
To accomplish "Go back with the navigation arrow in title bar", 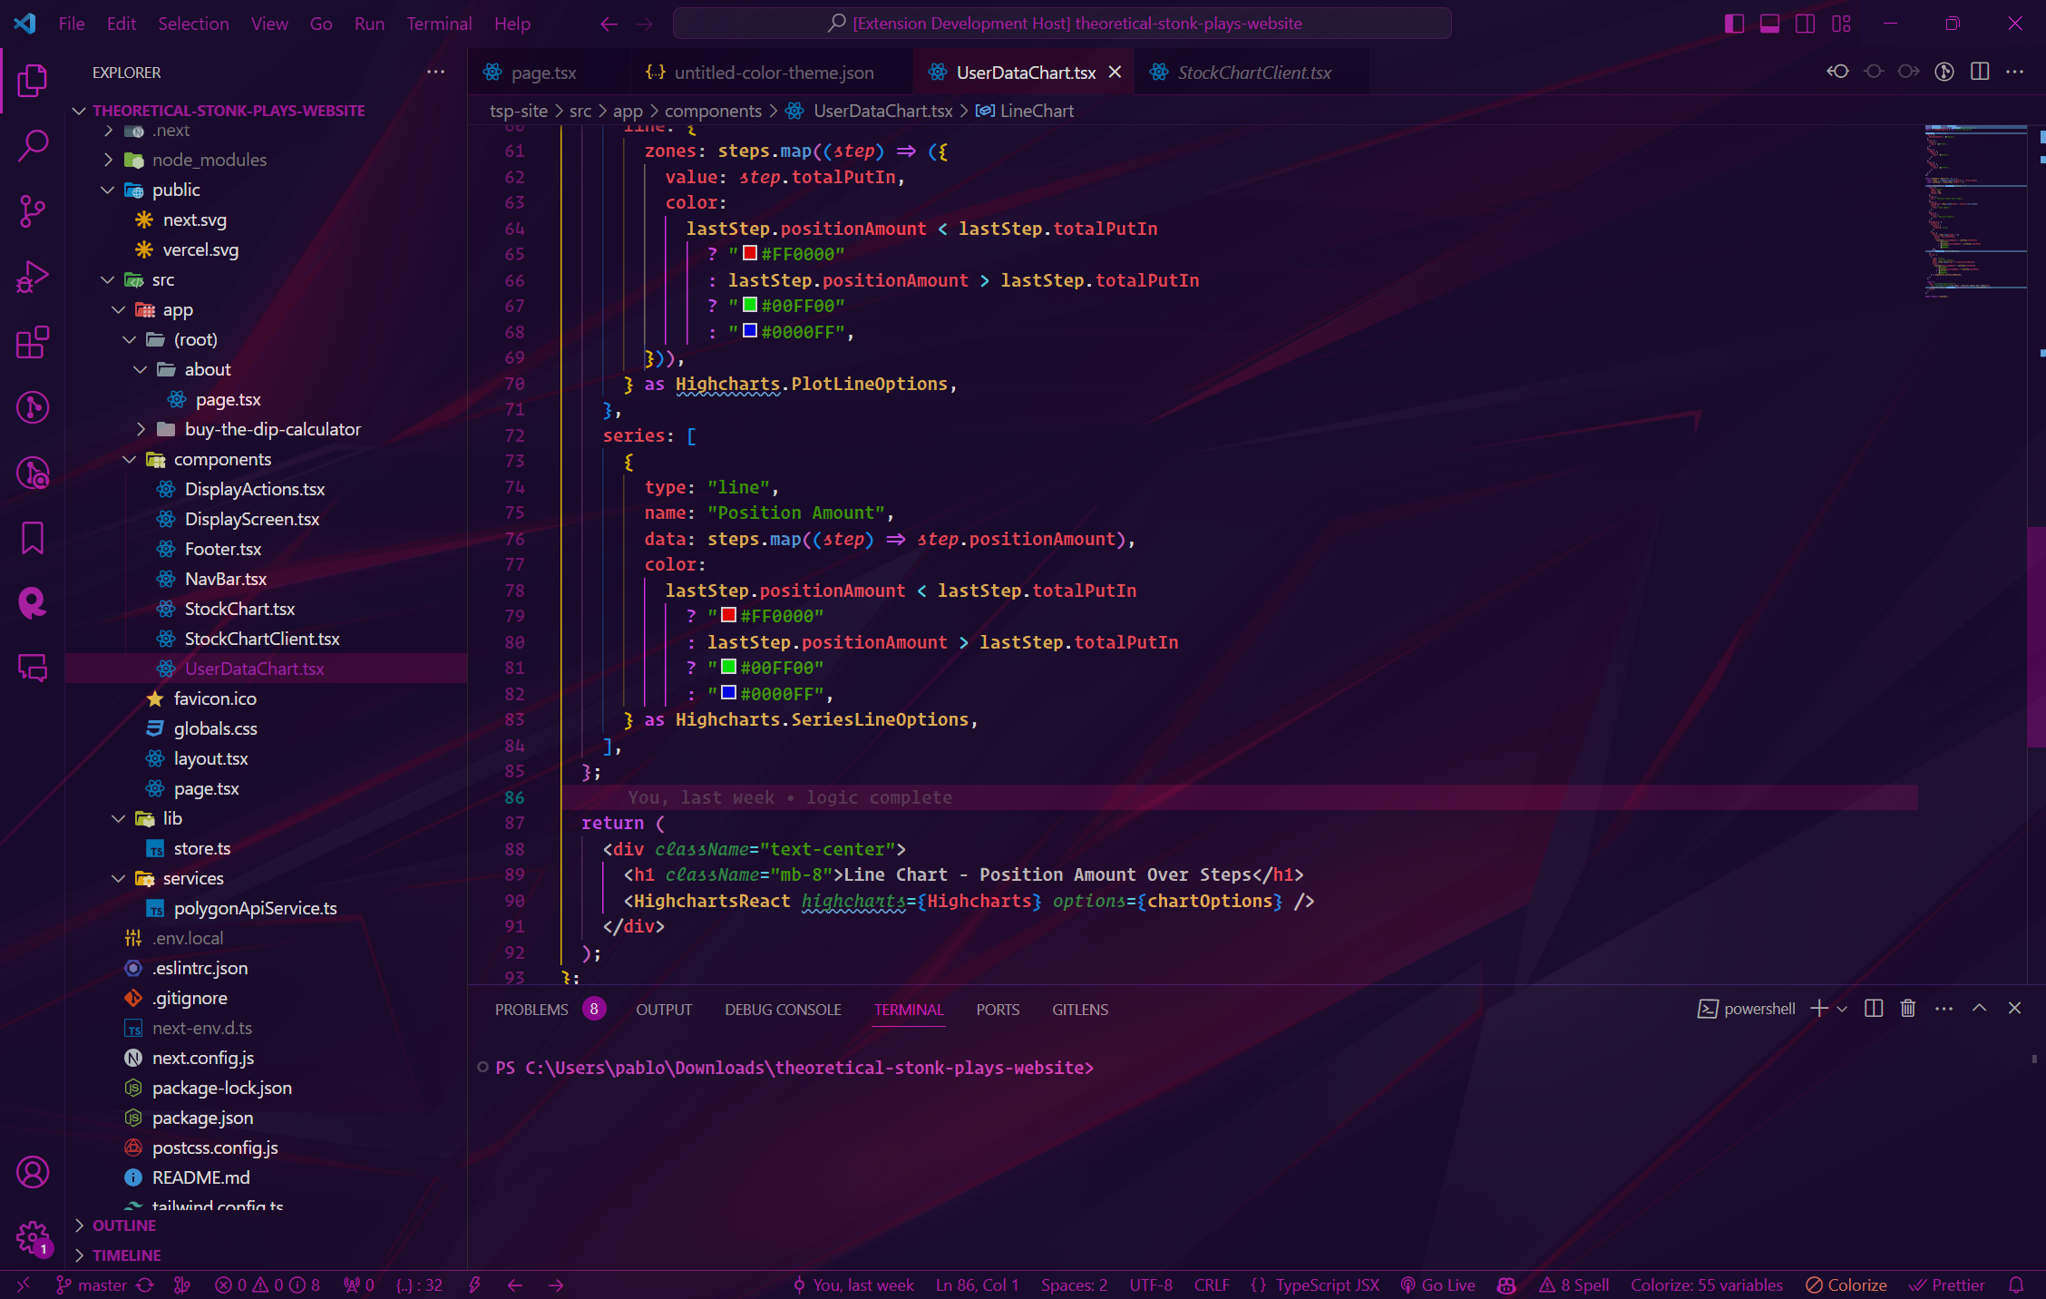I will click(609, 24).
